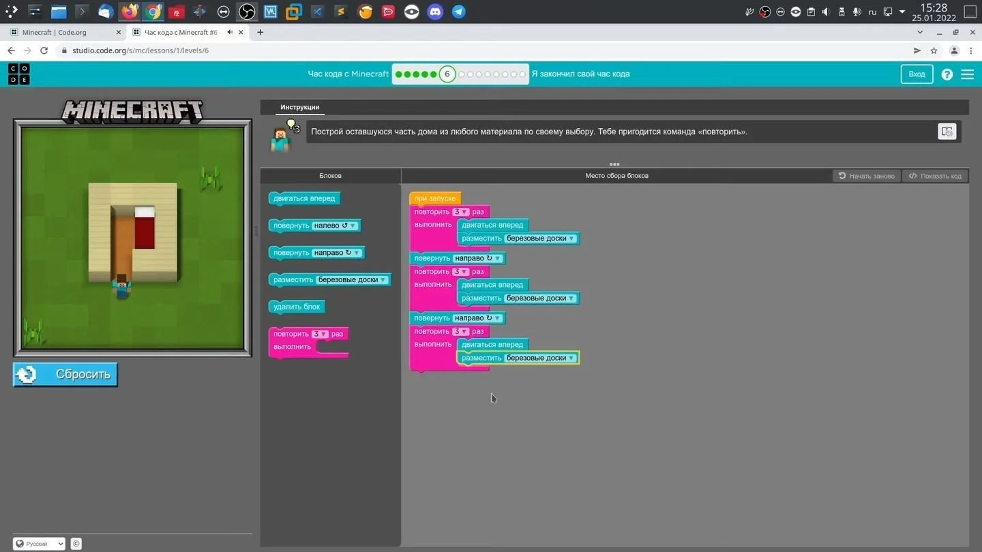Click 'Показать код' to show code
The image size is (982, 552).
(935, 176)
